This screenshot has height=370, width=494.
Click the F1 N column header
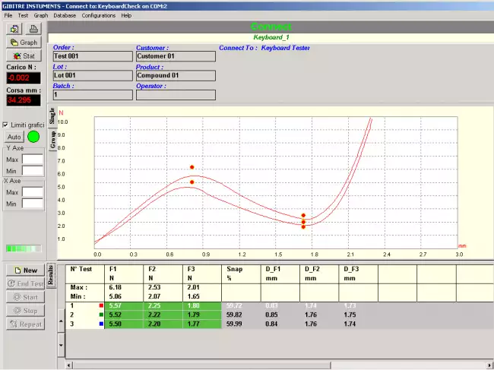pyautogui.click(x=124, y=274)
